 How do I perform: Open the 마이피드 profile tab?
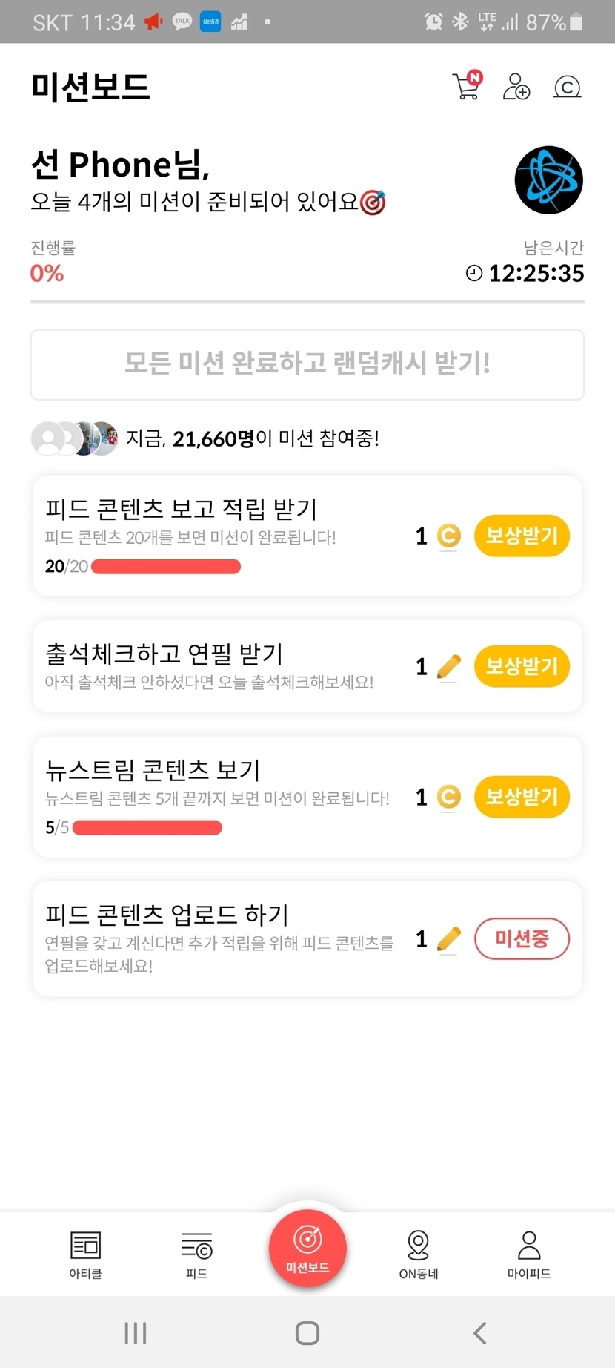[529, 1255]
